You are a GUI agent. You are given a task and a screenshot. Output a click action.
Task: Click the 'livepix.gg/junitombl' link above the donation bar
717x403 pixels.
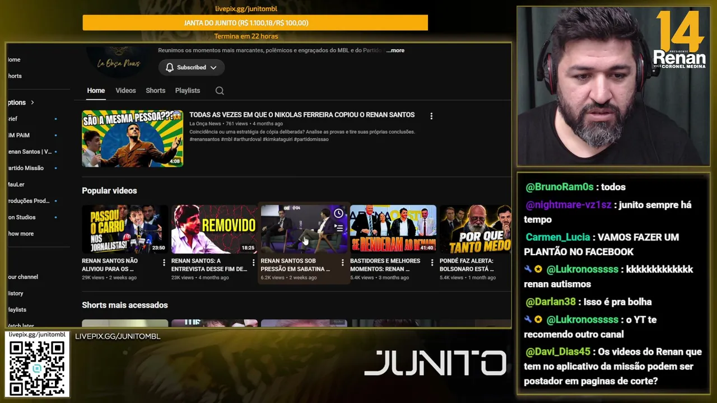pyautogui.click(x=246, y=9)
